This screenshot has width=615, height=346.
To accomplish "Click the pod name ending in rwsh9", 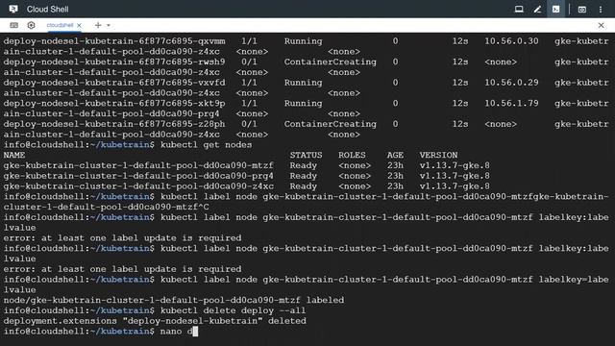I will pos(114,62).
